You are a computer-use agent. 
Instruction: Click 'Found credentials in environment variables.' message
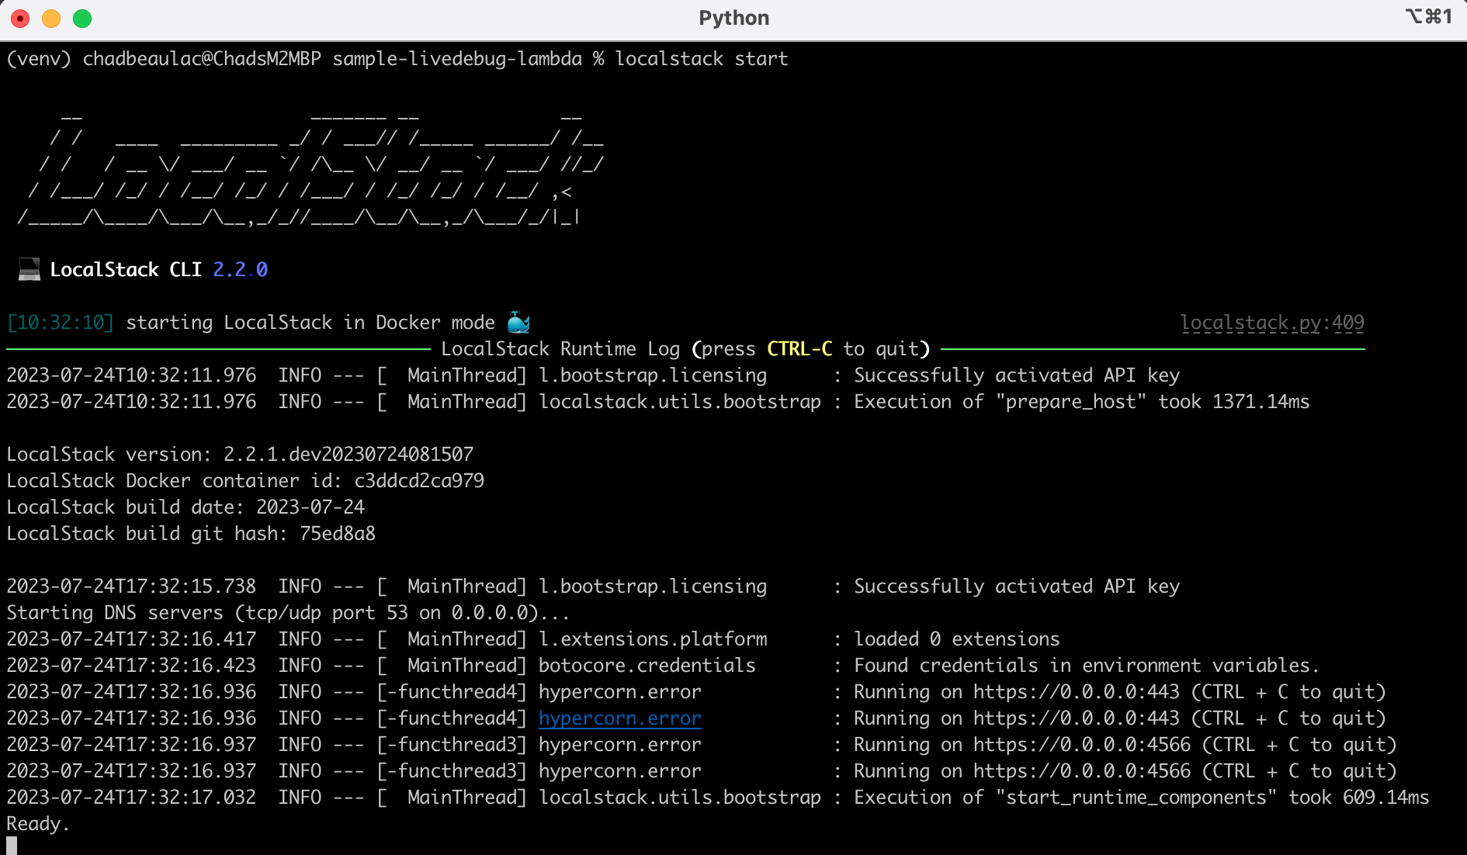(x=1086, y=666)
